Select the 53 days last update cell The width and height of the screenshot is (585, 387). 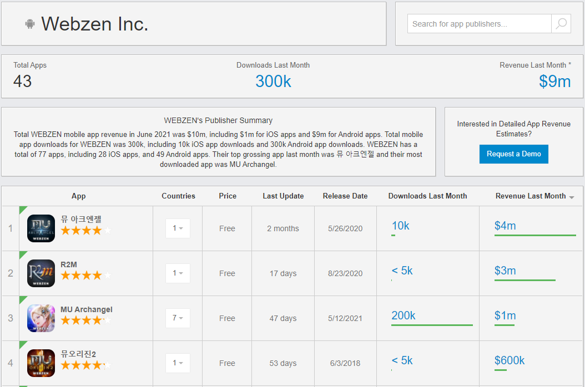(x=283, y=363)
